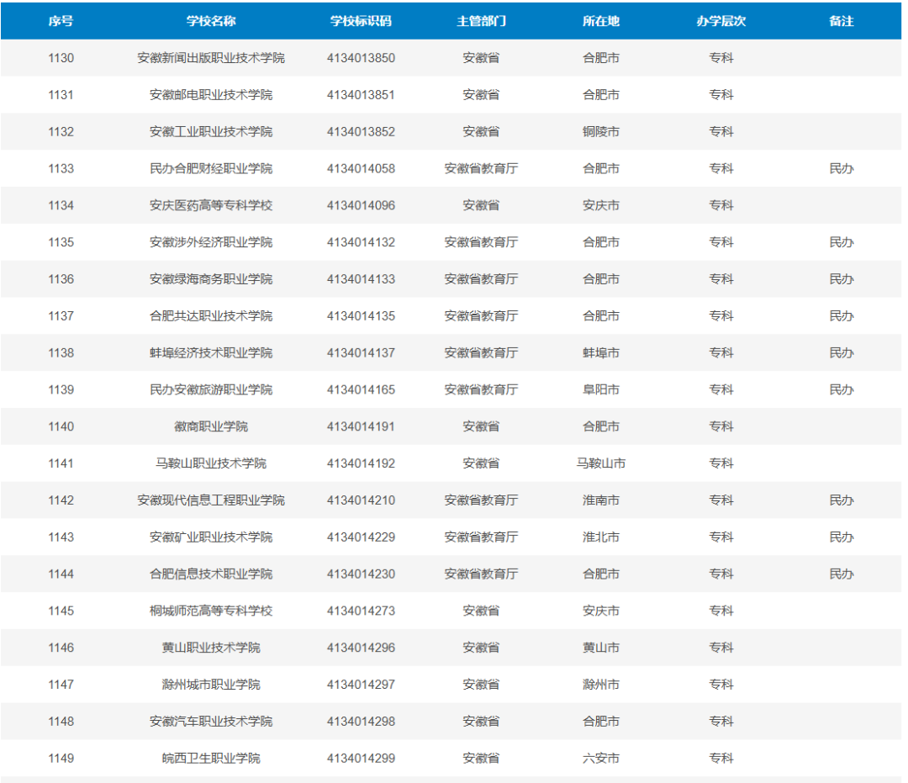Click 蚌埠经济技术职业学院 entry
This screenshot has height=783, width=908.
(x=211, y=352)
